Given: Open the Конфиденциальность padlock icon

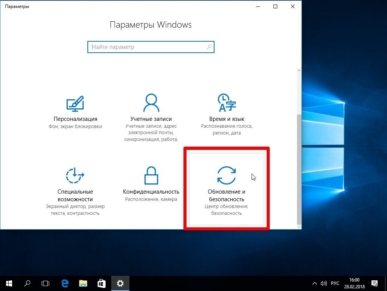Looking at the screenshot, I should click(151, 175).
